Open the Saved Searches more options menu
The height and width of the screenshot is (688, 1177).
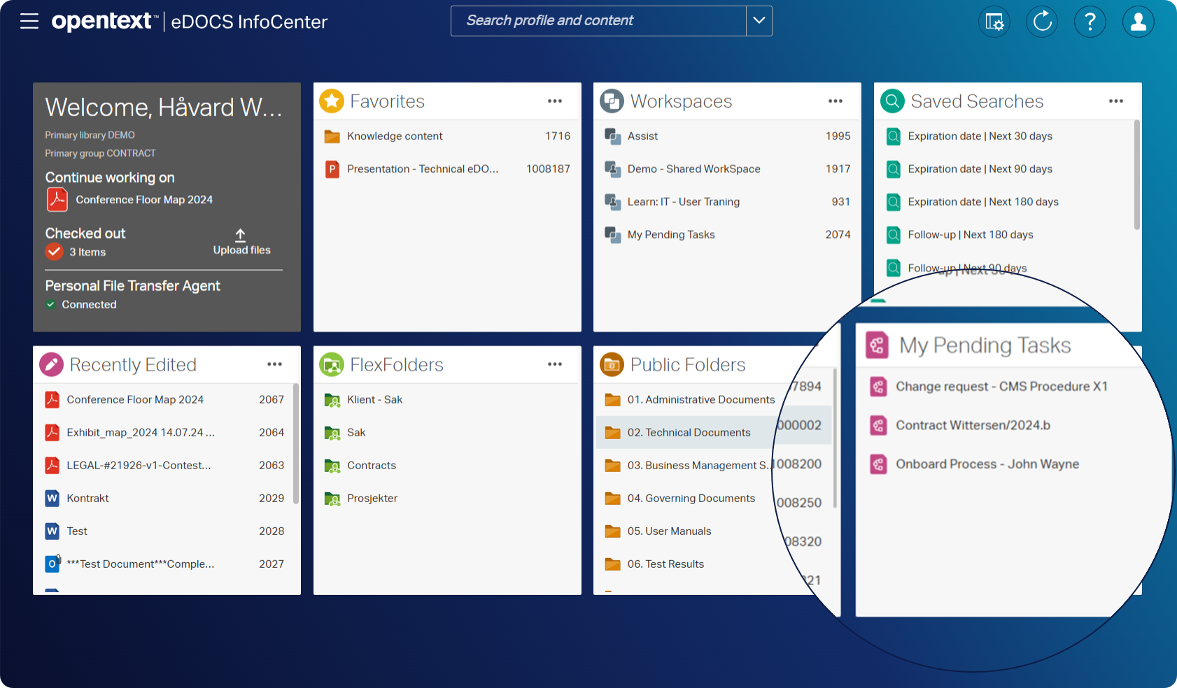point(1116,101)
